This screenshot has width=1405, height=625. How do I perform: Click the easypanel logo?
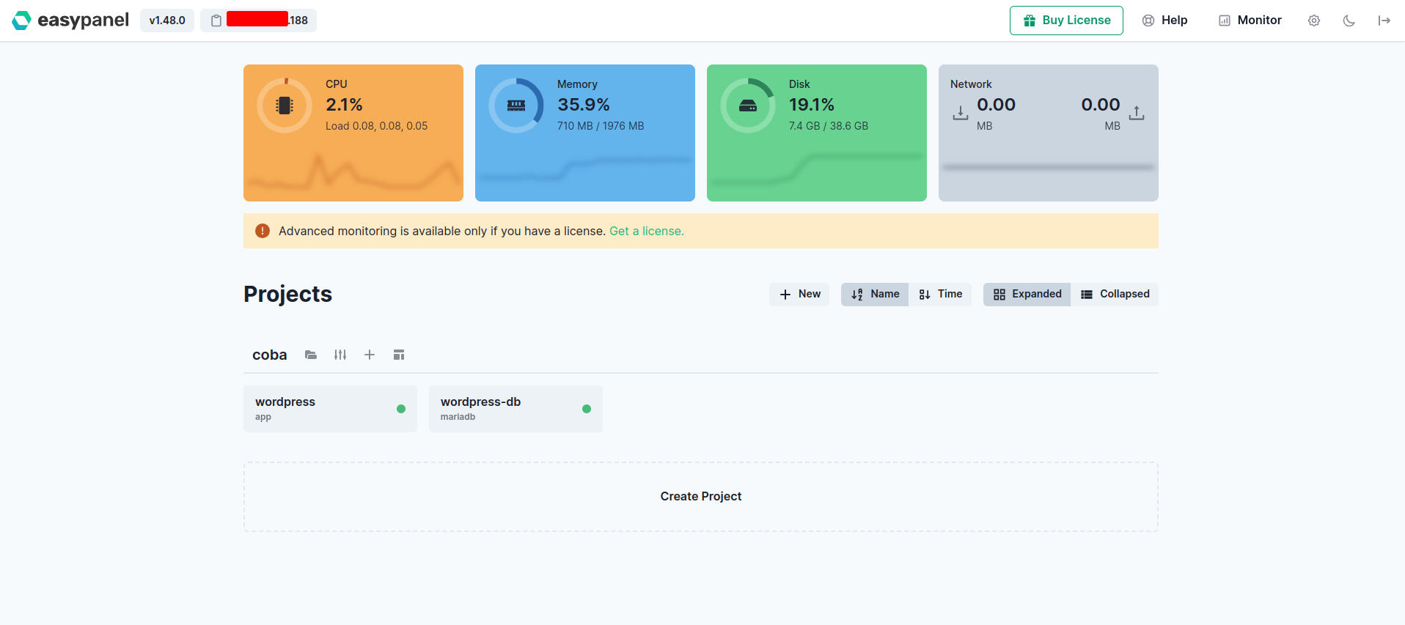(70, 21)
